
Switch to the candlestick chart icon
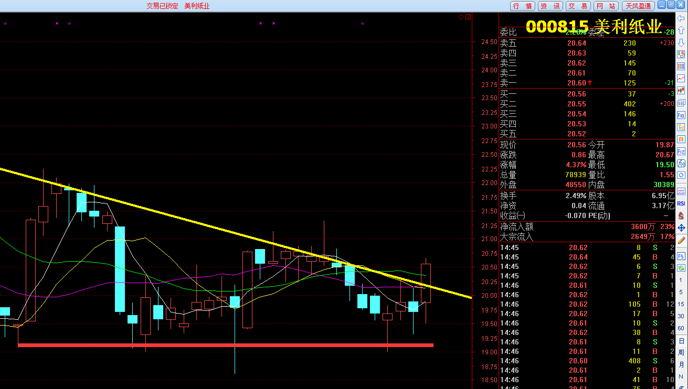681,91
